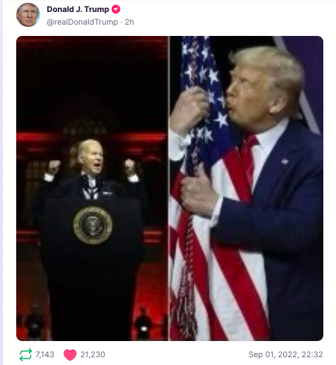
Task: Click the flag's white stars in the right photo
Action: pos(204,89)
